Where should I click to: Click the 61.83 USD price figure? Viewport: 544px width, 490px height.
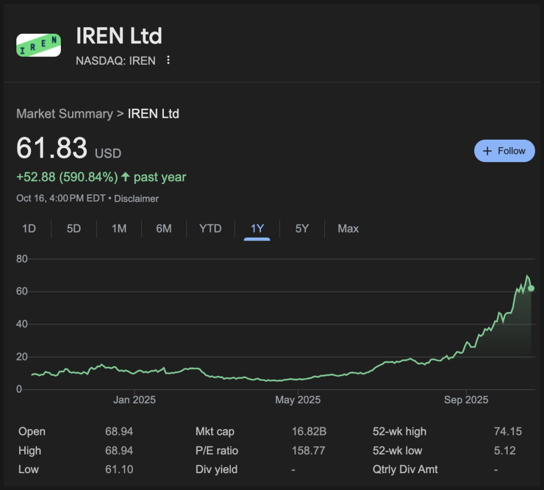[52, 149]
